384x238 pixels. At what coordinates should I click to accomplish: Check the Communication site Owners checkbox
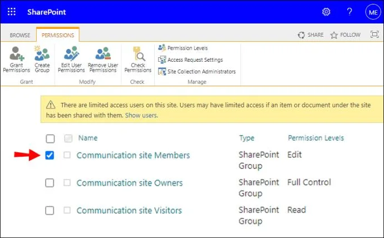coord(50,183)
